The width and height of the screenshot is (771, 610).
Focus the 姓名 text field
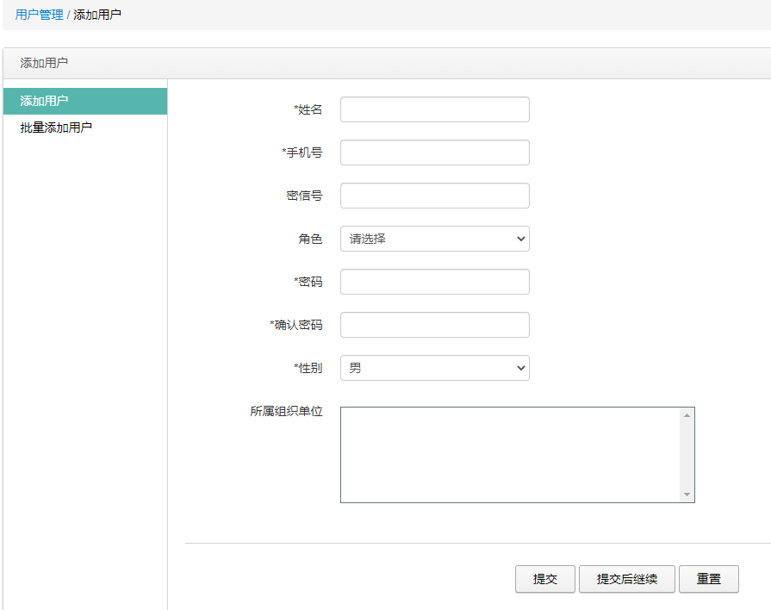[434, 109]
